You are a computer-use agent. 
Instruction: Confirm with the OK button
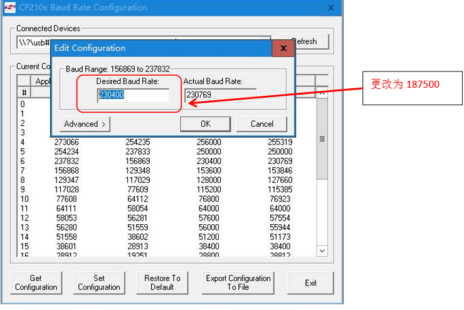(x=206, y=124)
